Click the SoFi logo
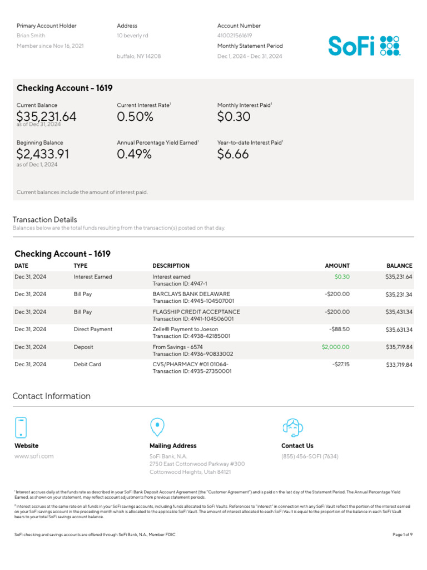Screen dimensions: 427x570 click(363, 46)
